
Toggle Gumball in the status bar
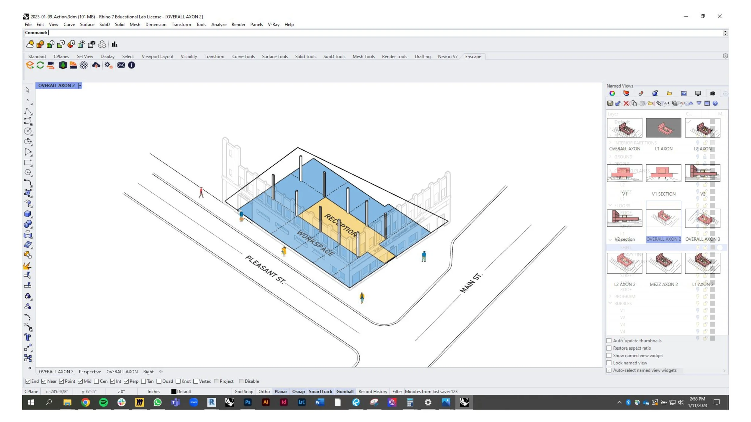pos(345,391)
